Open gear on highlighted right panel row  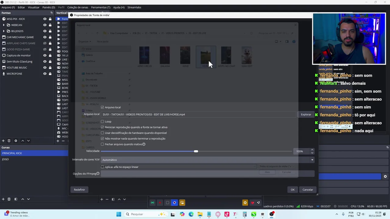pos(385,176)
